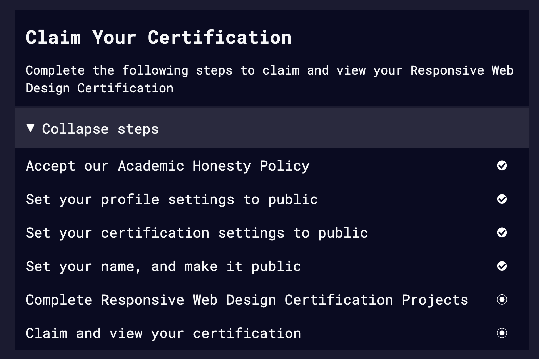The image size is (539, 359).
Task: Select Claim and view your certification step
Action: pos(164,334)
